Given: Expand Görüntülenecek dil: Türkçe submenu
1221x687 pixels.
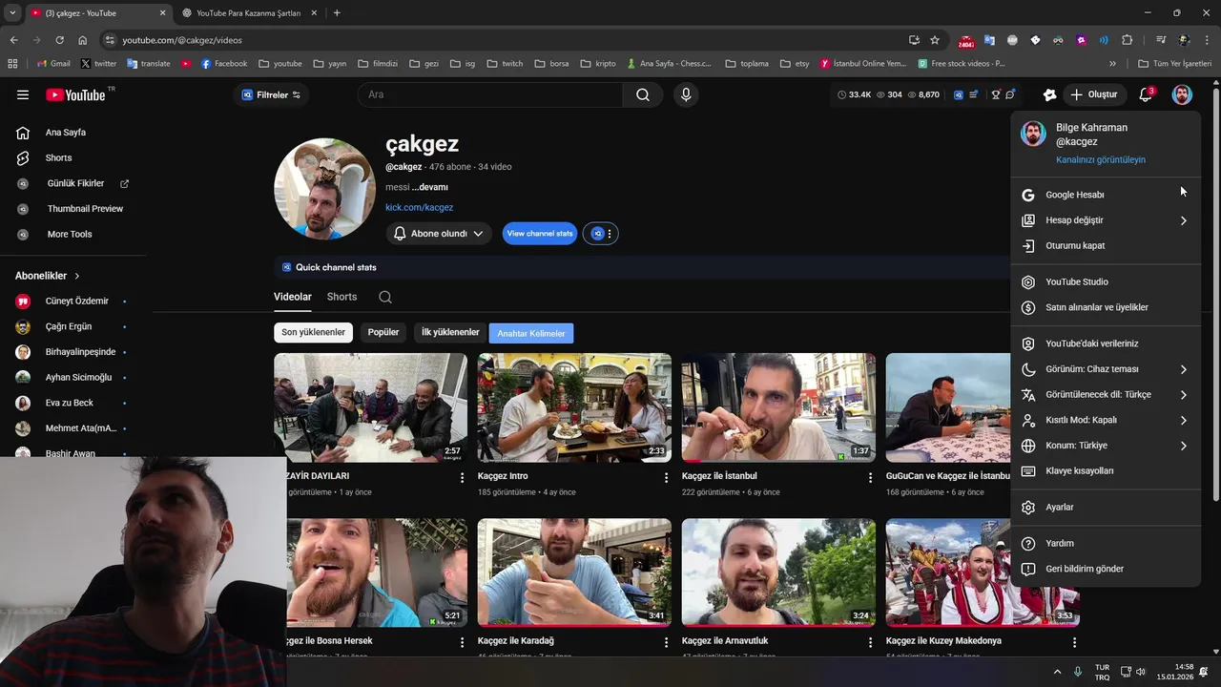Looking at the screenshot, I should 1105,394.
